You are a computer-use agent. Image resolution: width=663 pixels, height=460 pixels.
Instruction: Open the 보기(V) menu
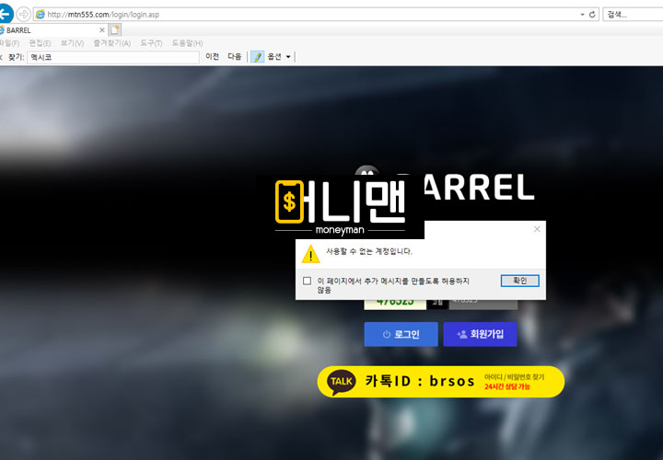tap(72, 43)
